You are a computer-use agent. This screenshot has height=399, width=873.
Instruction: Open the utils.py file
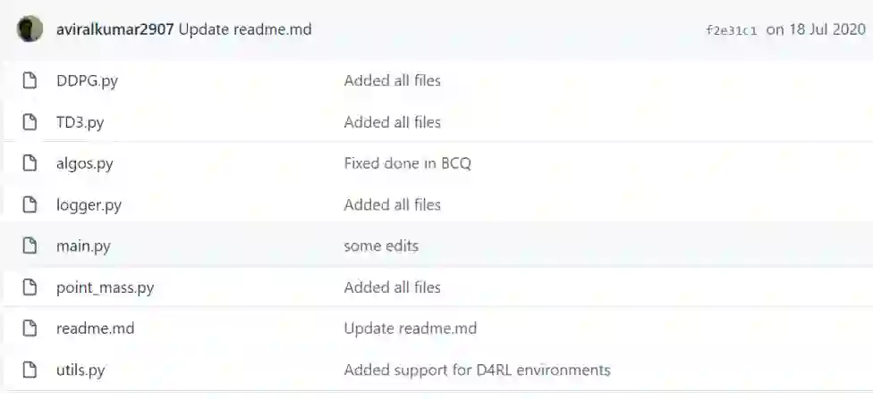81,370
